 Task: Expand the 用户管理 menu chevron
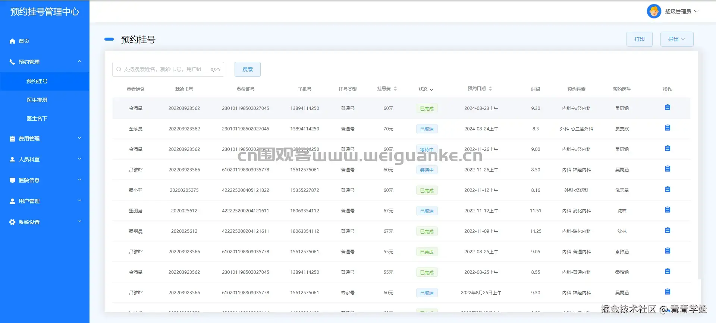[x=79, y=201]
